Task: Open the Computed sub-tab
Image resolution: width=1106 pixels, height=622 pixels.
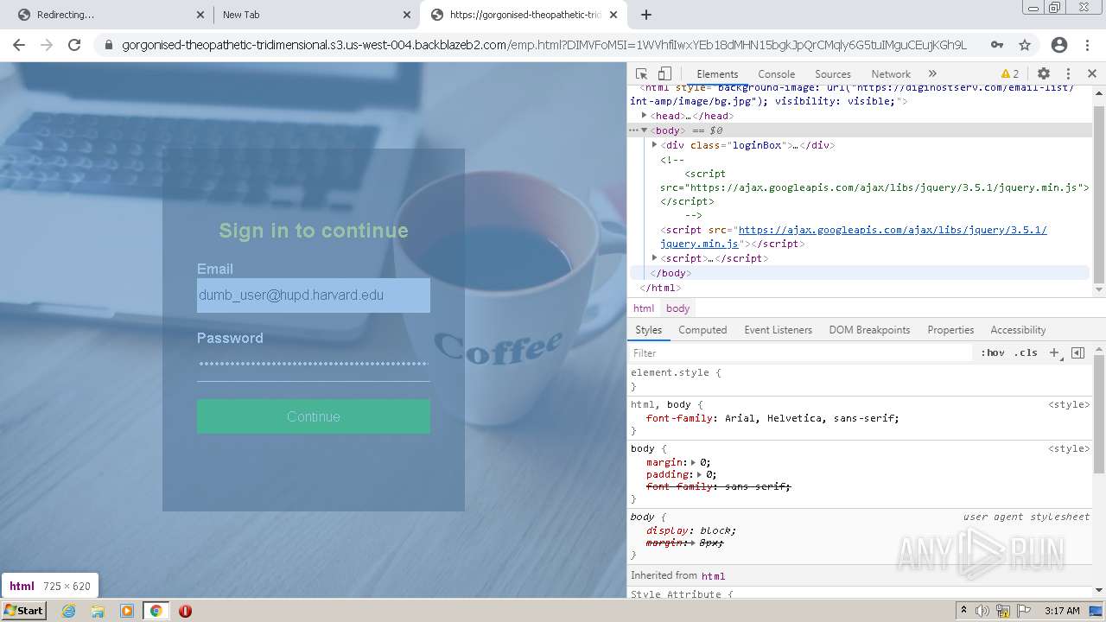Action: (702, 330)
